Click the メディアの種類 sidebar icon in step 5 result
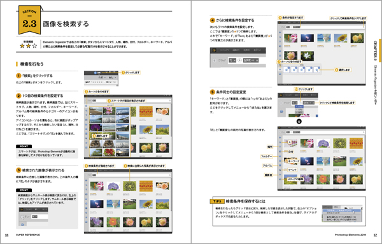The image size is (382, 244). [280, 180]
